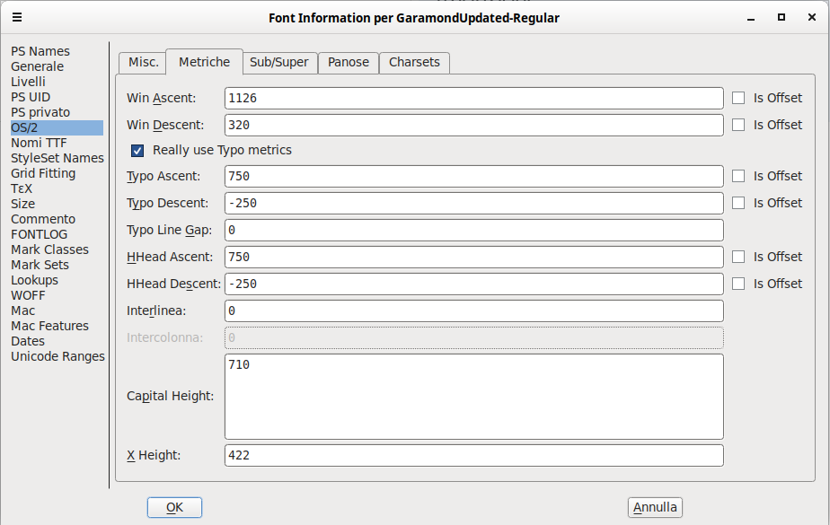This screenshot has width=830, height=525.
Task: Open the window menu hamburger icon
Action: tap(17, 17)
